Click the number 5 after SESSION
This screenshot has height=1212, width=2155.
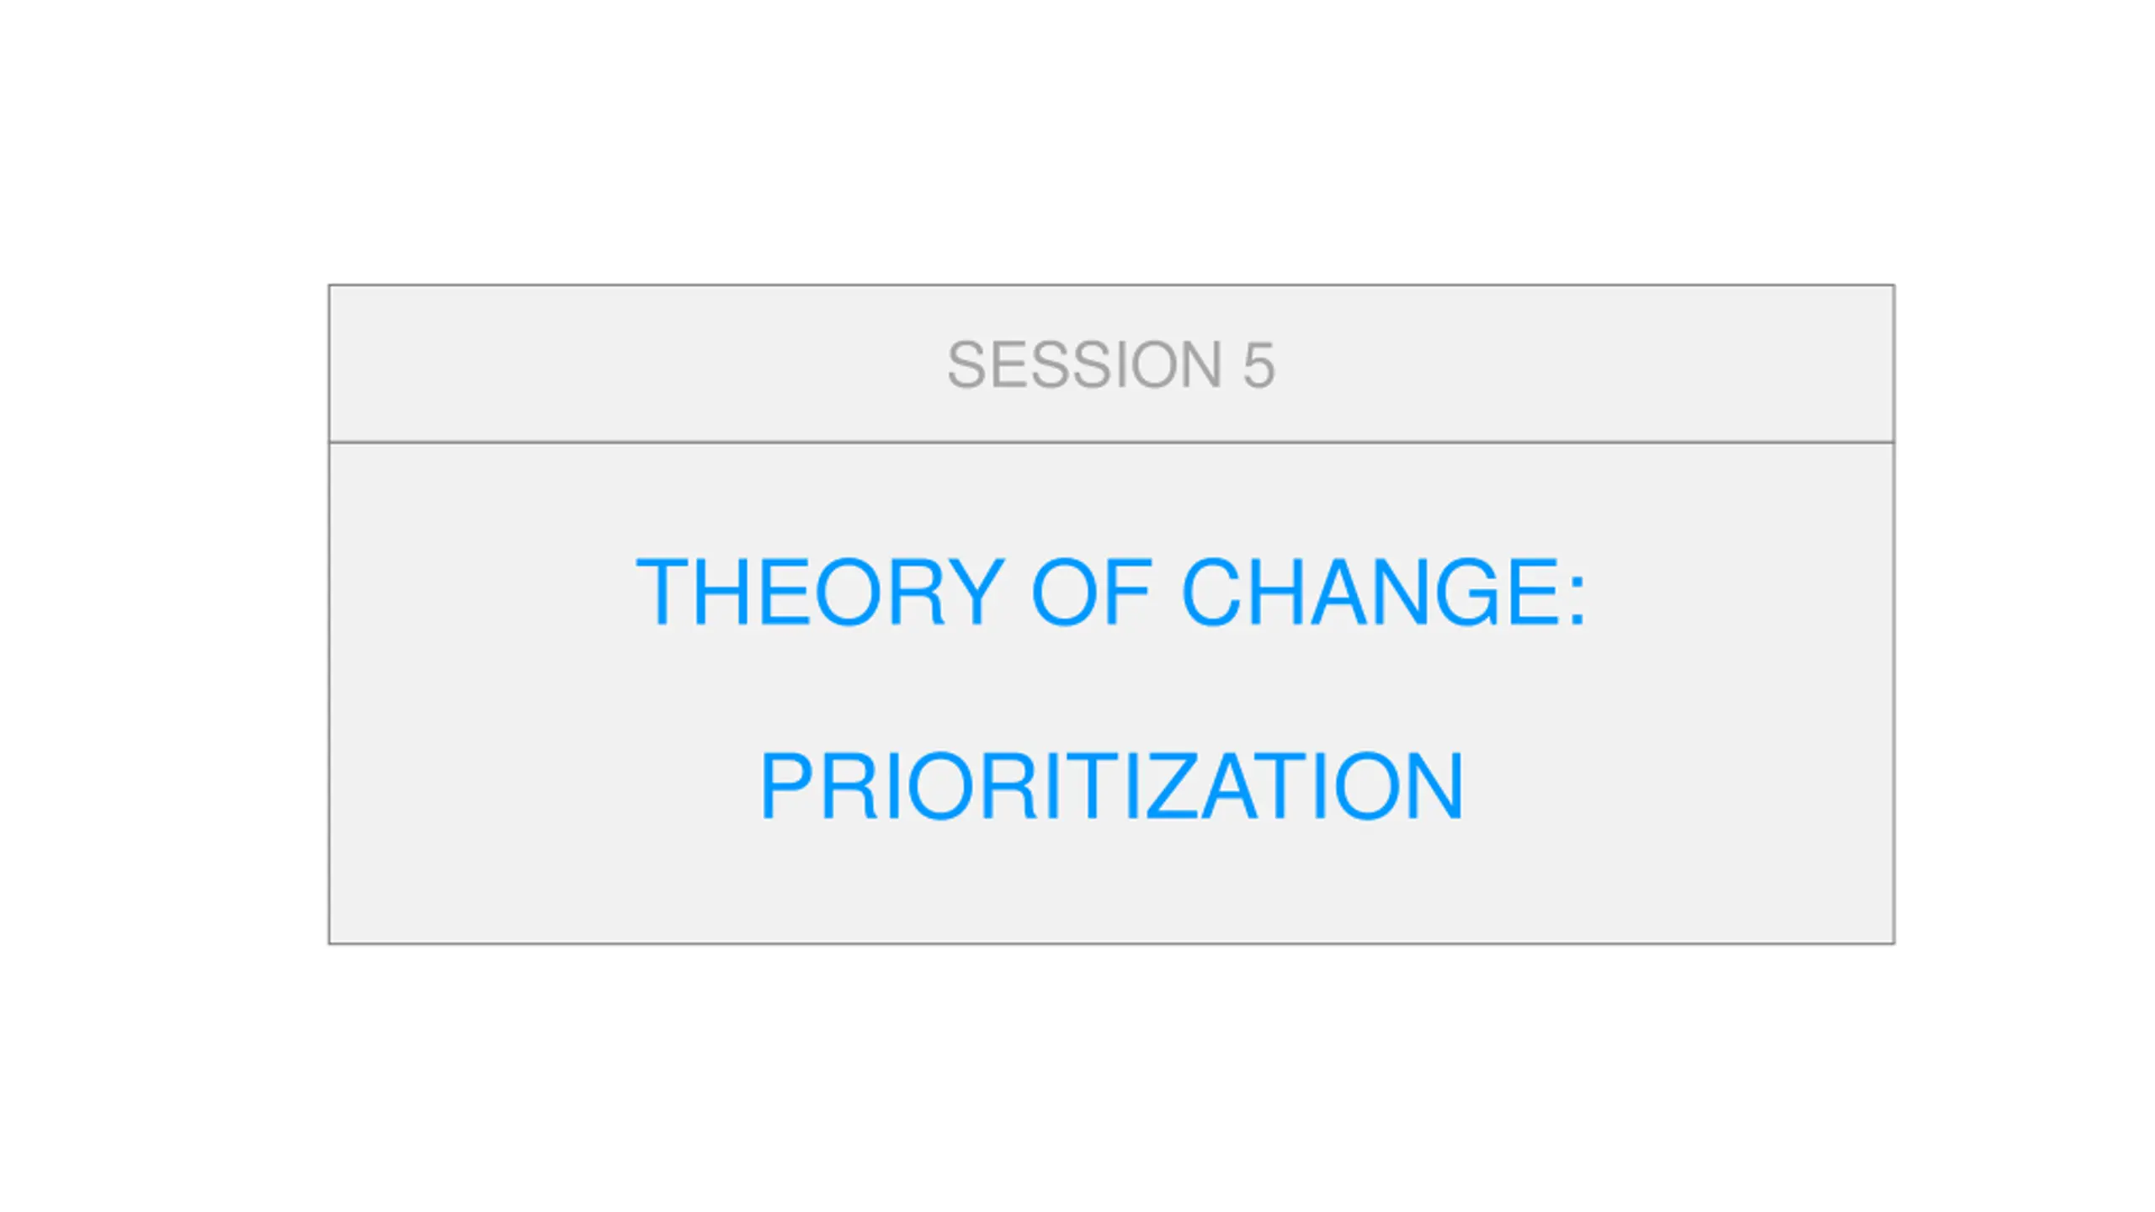click(1259, 365)
